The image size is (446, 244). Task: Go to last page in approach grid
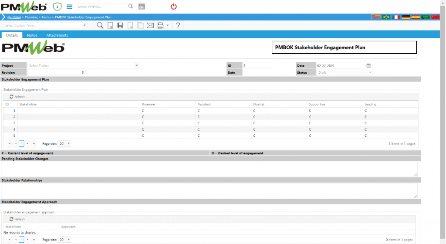coord(34,240)
